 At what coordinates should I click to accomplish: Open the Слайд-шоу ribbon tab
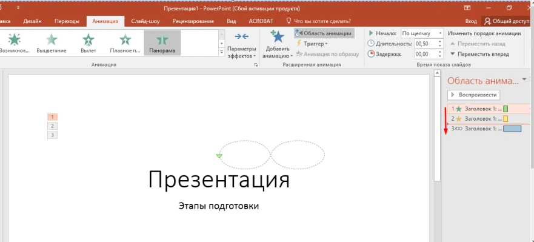pos(145,21)
